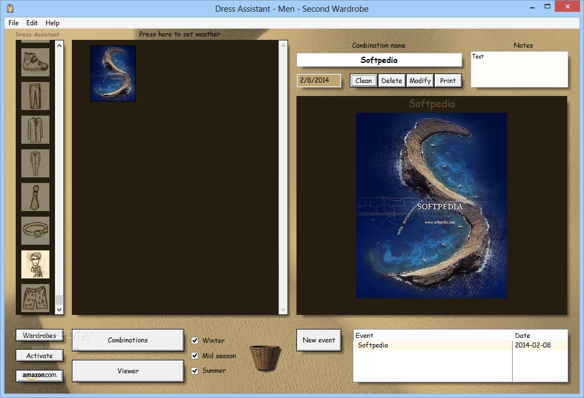Screen dimensions: 584x398
Task: Click inside the Notes text box
Action: coord(519,69)
